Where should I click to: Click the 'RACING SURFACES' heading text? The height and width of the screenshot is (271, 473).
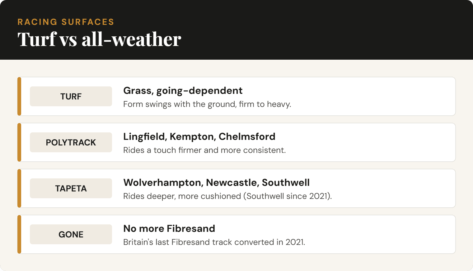click(66, 22)
